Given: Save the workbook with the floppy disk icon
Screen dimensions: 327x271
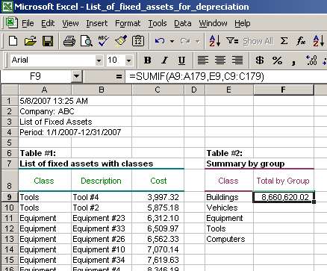Looking at the screenshot, I should click(48, 41).
